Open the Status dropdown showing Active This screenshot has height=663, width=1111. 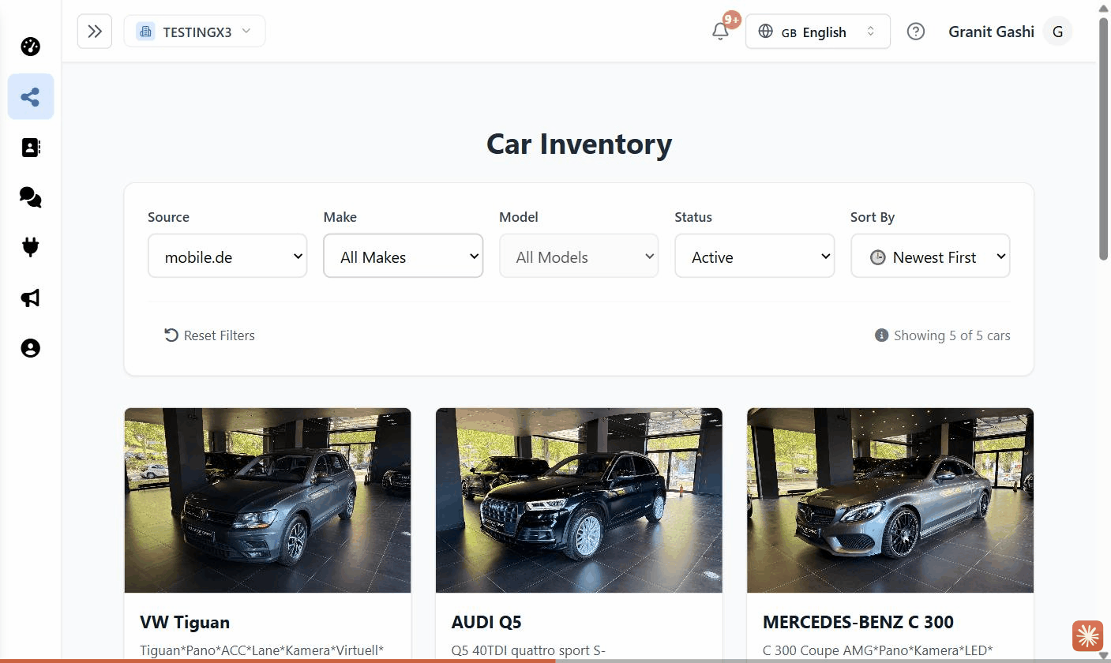point(754,256)
